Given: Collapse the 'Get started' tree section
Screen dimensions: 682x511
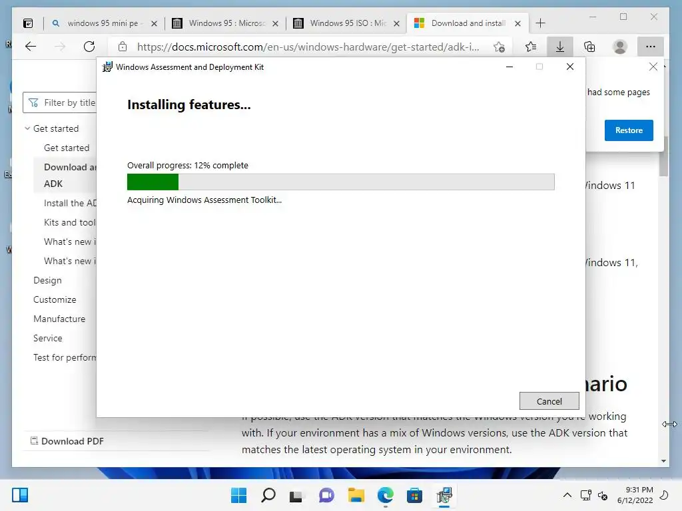Looking at the screenshot, I should coord(27,128).
